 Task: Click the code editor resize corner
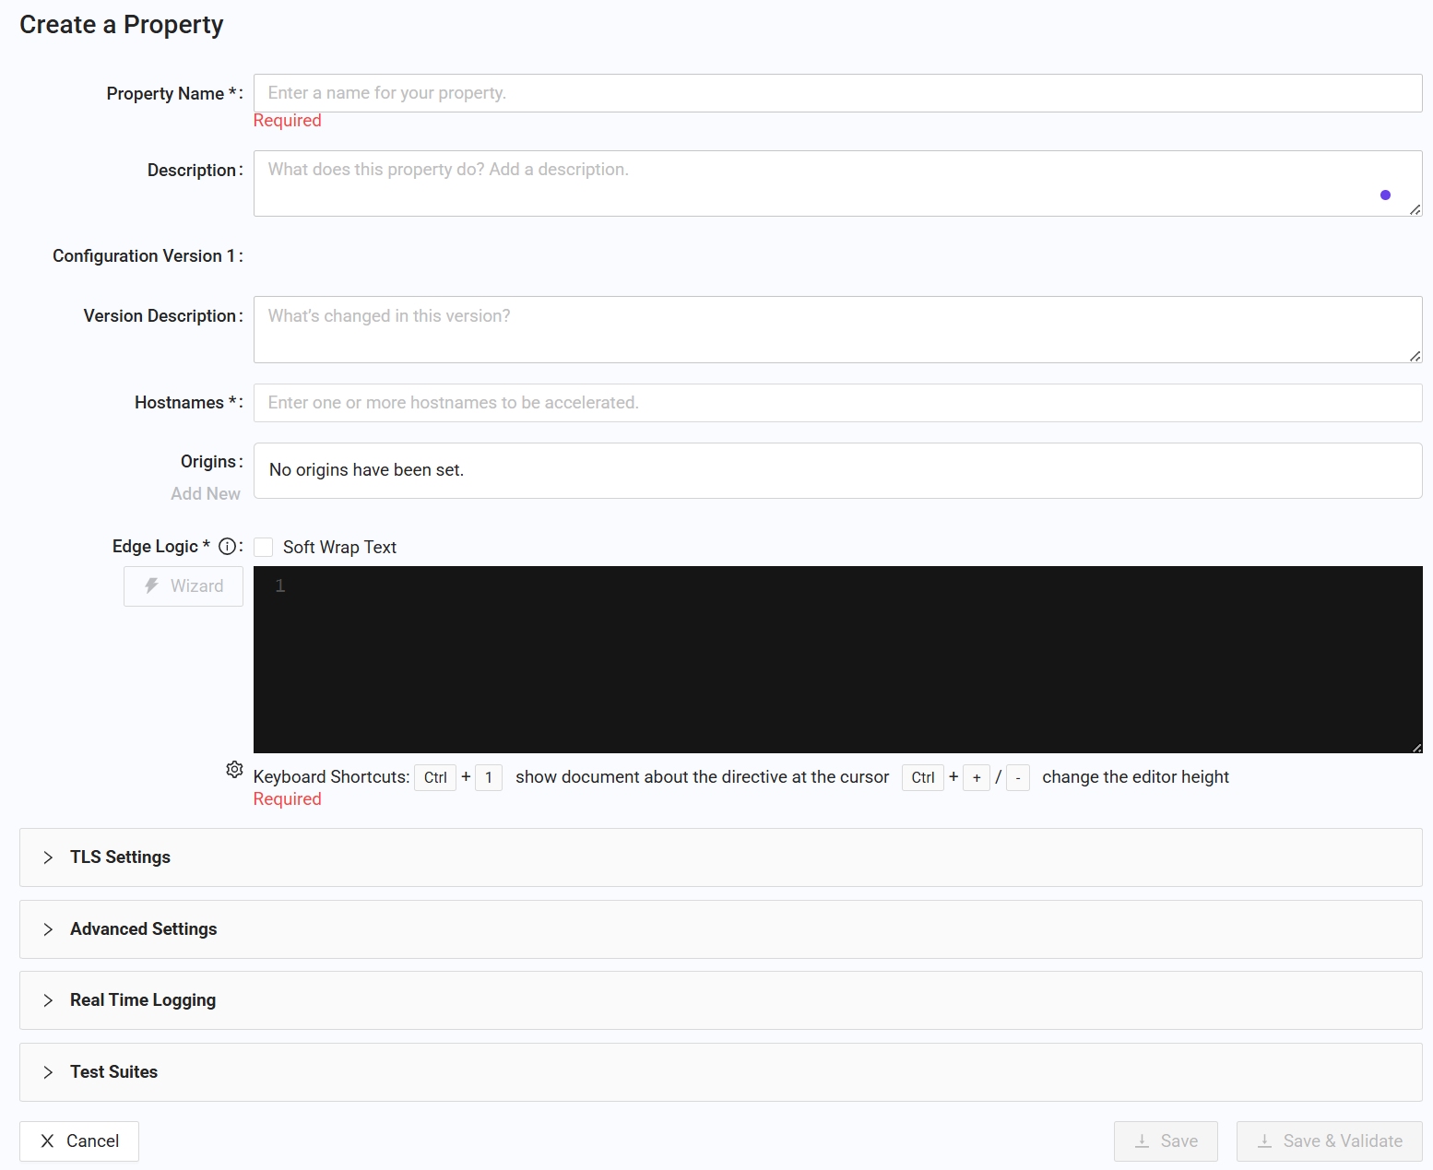click(x=1415, y=747)
